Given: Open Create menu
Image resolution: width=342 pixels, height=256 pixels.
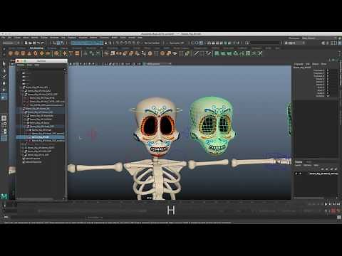Looking at the screenshot, I should click(x=17, y=38).
